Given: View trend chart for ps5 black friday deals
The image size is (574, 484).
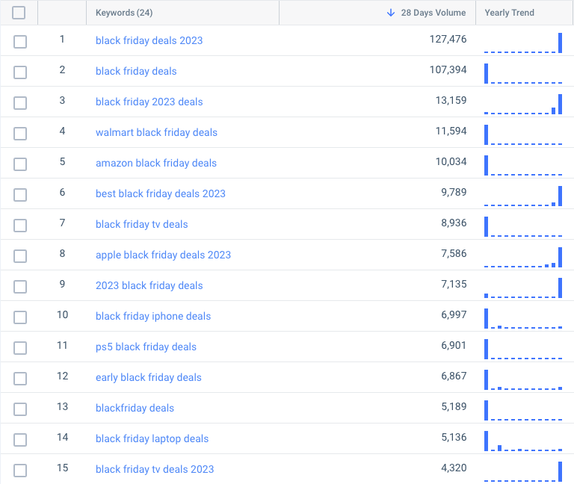Looking at the screenshot, I should (x=523, y=349).
